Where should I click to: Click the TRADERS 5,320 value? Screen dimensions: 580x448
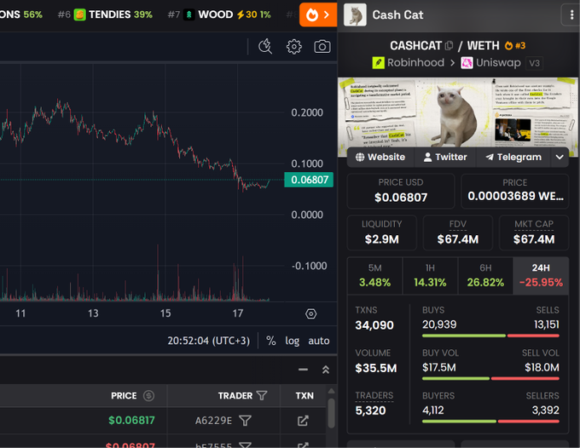370,411
